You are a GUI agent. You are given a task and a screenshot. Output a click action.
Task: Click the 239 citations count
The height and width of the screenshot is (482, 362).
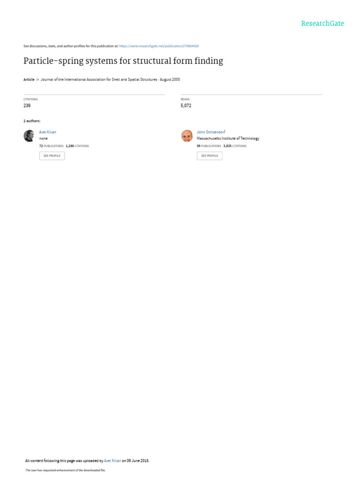(x=27, y=105)
